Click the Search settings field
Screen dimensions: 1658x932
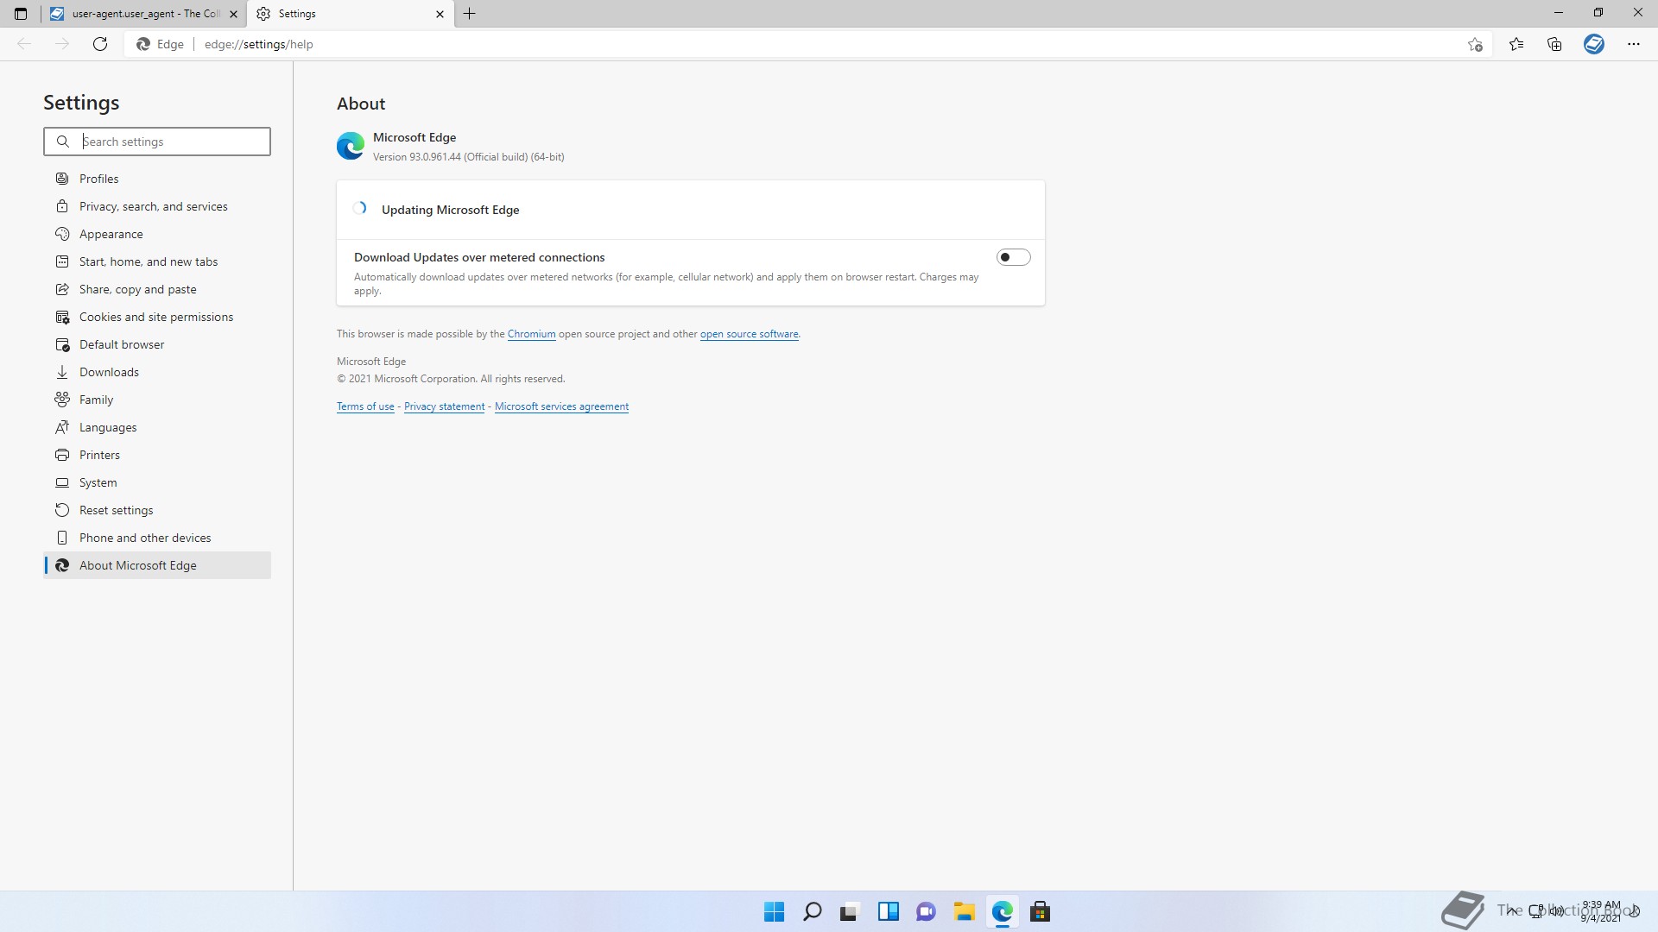click(157, 142)
